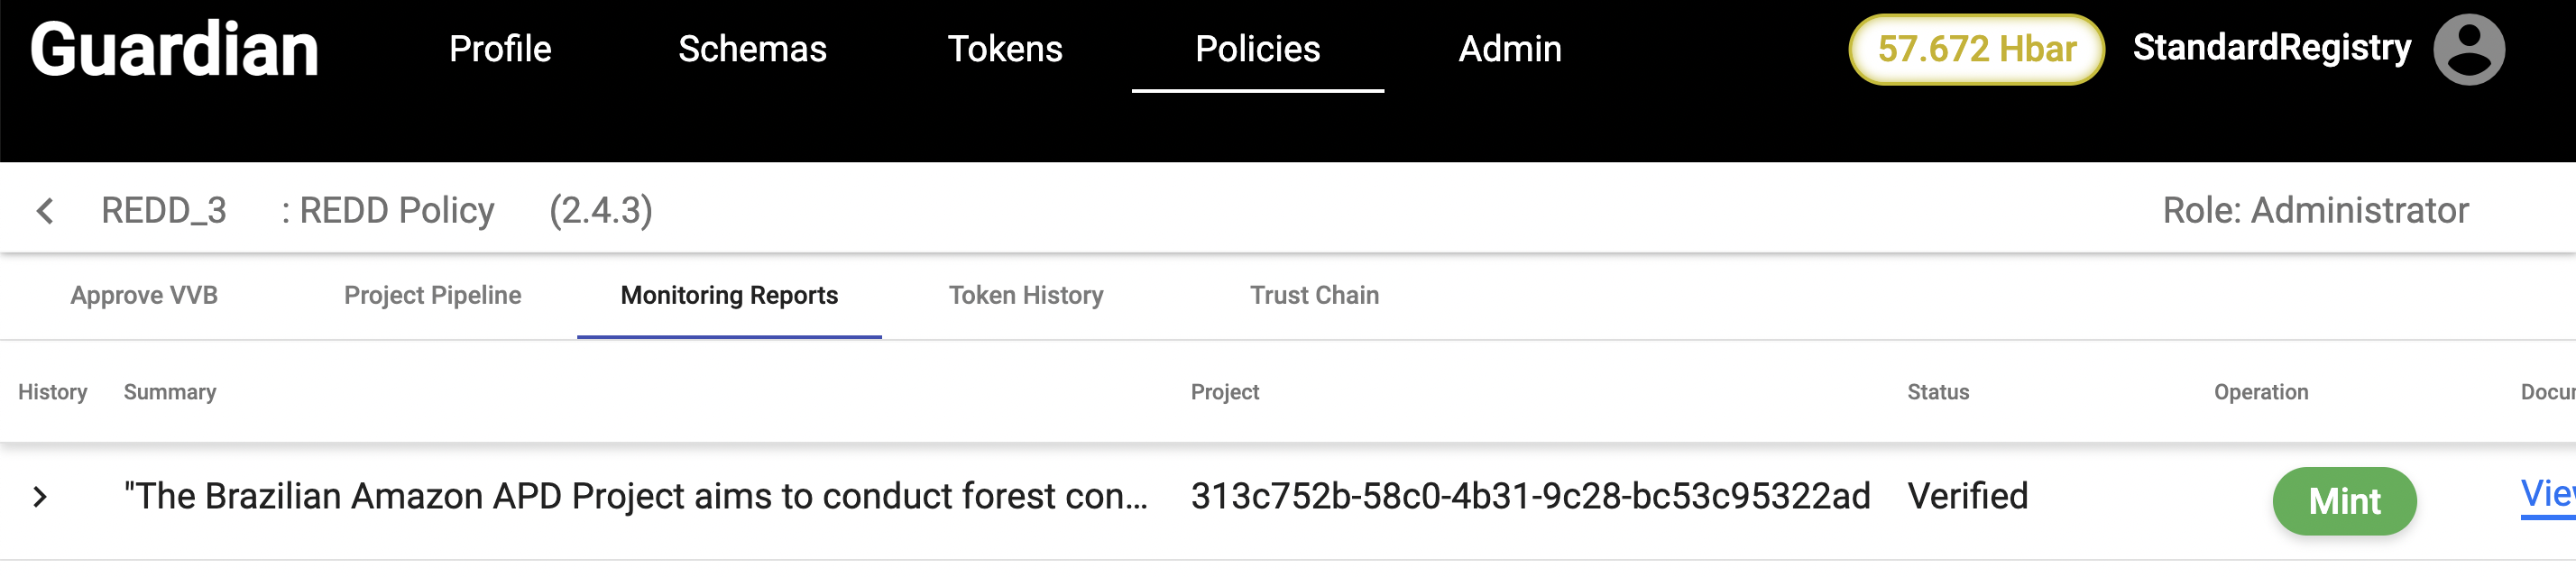Open the user profile avatar icon
The image size is (2576, 577).
click(2467, 50)
